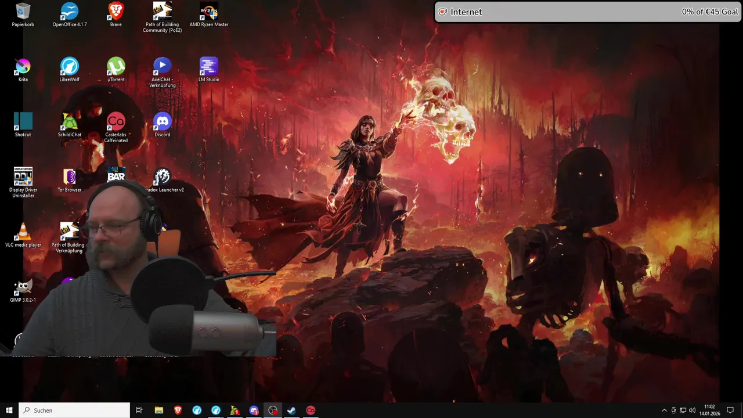Select the AxelChat - Verknüpfung shortcut
Screen dimensions: 743x418
(x=163, y=73)
